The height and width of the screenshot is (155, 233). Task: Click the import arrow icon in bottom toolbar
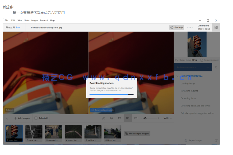pyautogui.click(x=7, y=118)
